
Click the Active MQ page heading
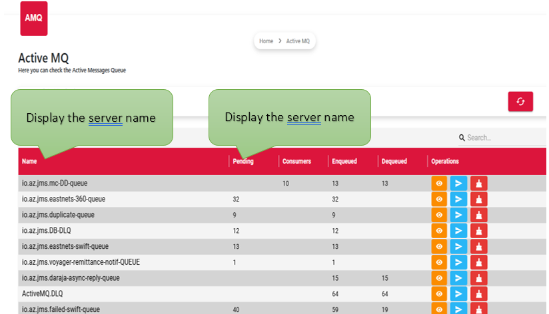(x=43, y=58)
